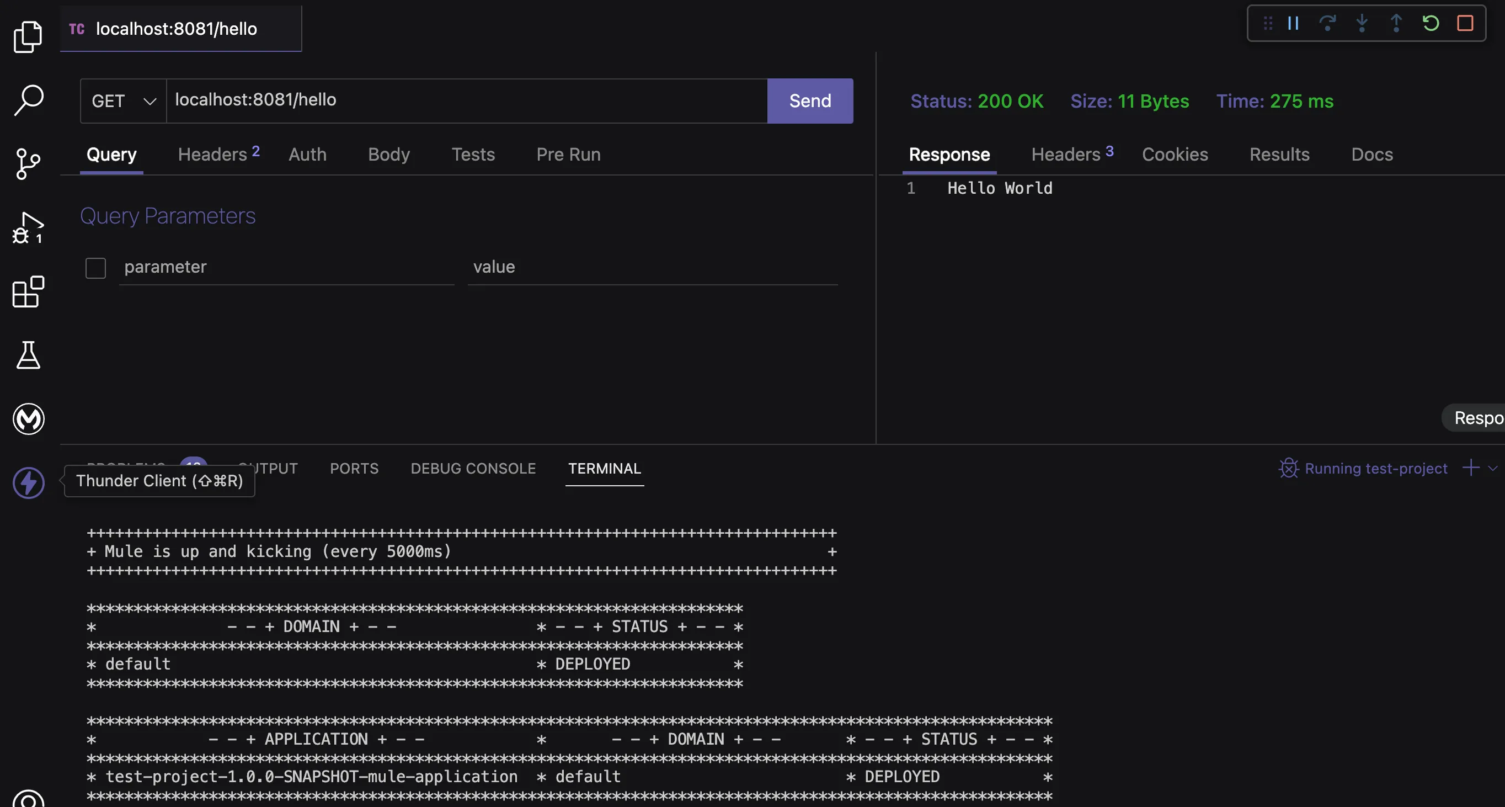
Task: Click the parameter name field
Action: point(286,268)
